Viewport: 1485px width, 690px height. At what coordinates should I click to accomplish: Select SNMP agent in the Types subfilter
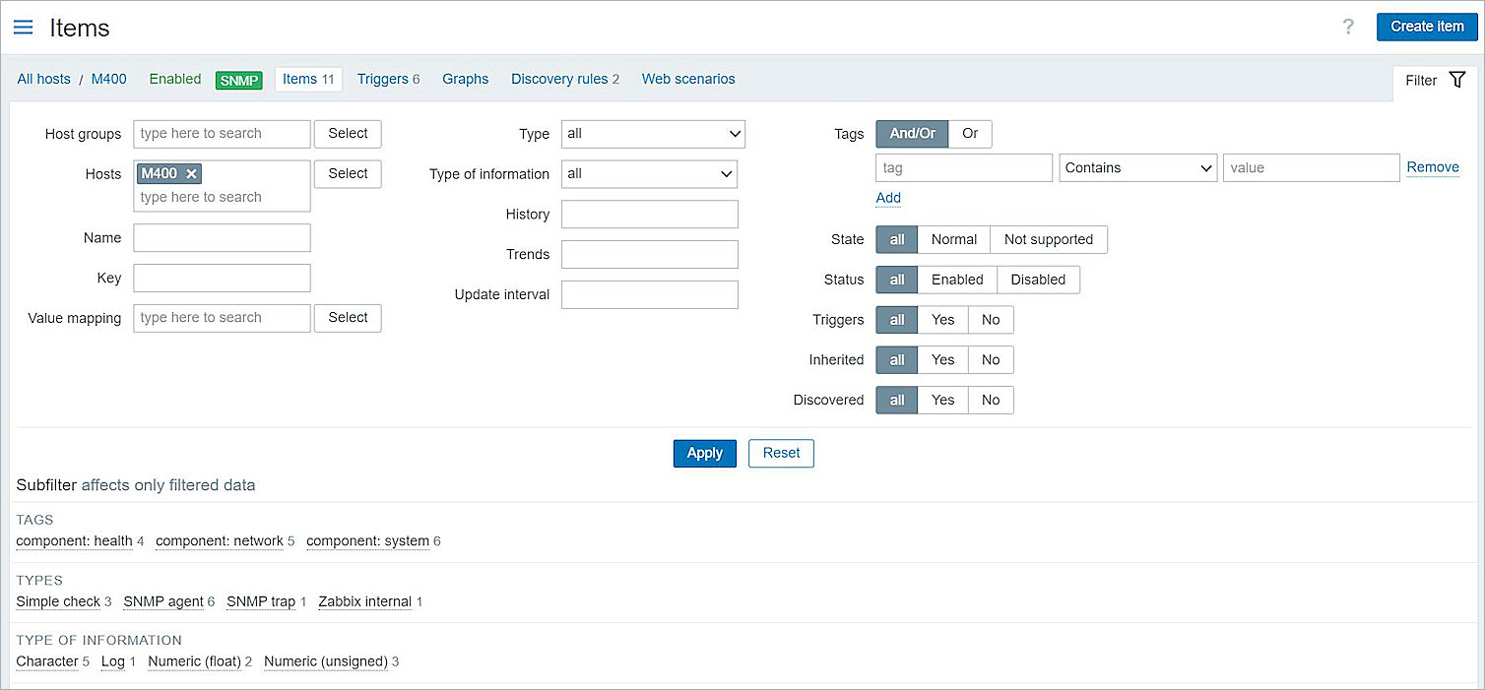[163, 601]
